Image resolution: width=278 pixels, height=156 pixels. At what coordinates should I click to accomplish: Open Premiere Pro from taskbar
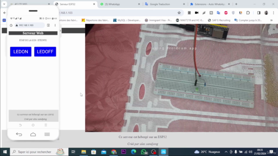123,152
